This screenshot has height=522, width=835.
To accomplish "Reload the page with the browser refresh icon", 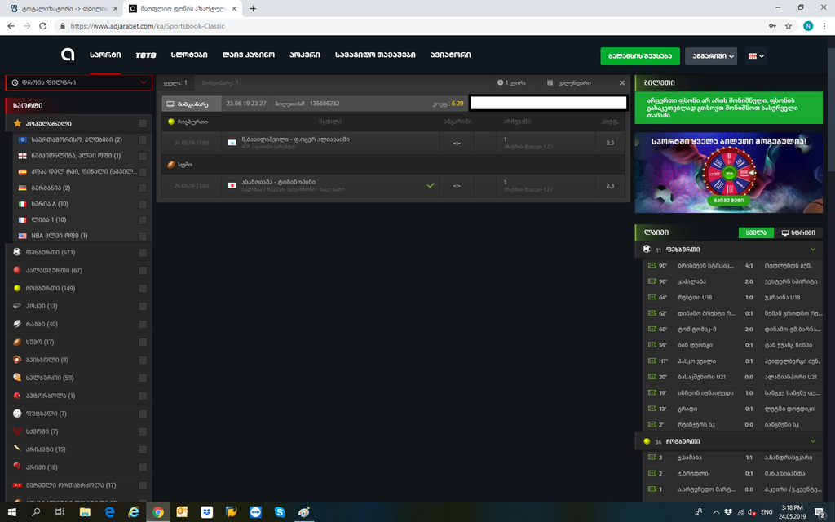I will 43,25.
